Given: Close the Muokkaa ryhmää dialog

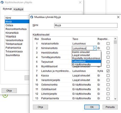Looking at the screenshot, I should (x=118, y=17).
